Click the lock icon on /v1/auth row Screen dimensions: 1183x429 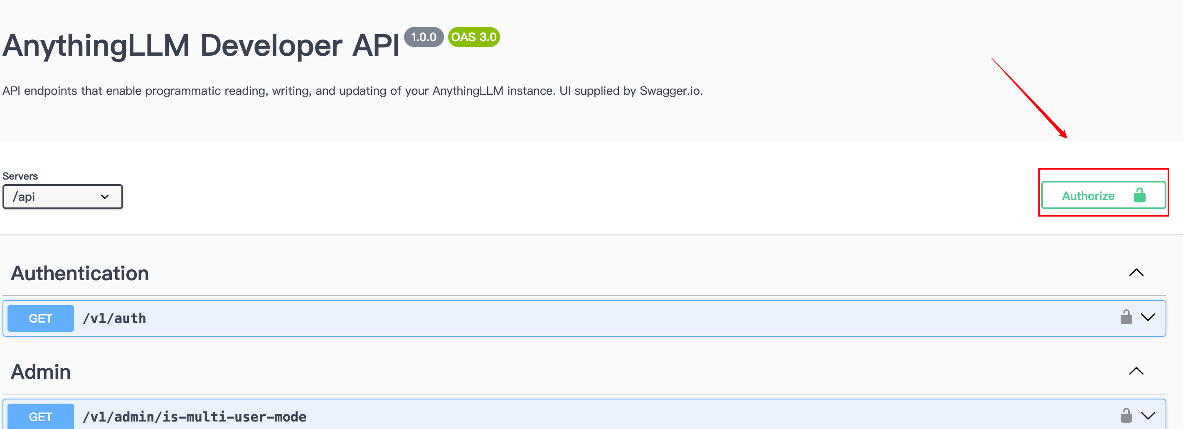tap(1126, 318)
